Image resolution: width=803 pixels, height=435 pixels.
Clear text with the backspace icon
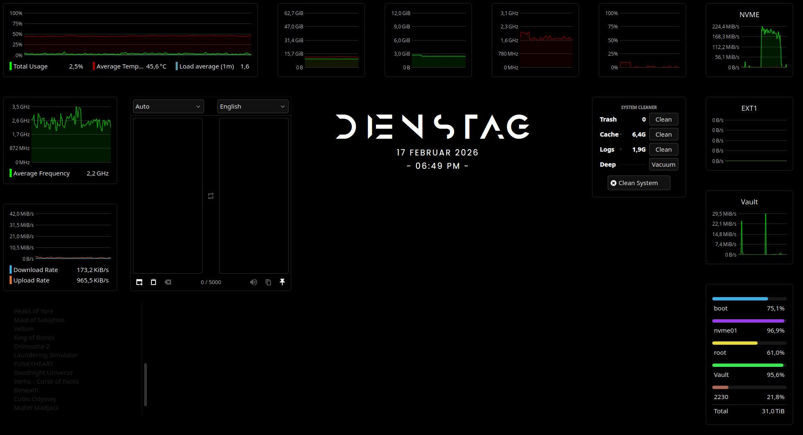click(168, 282)
